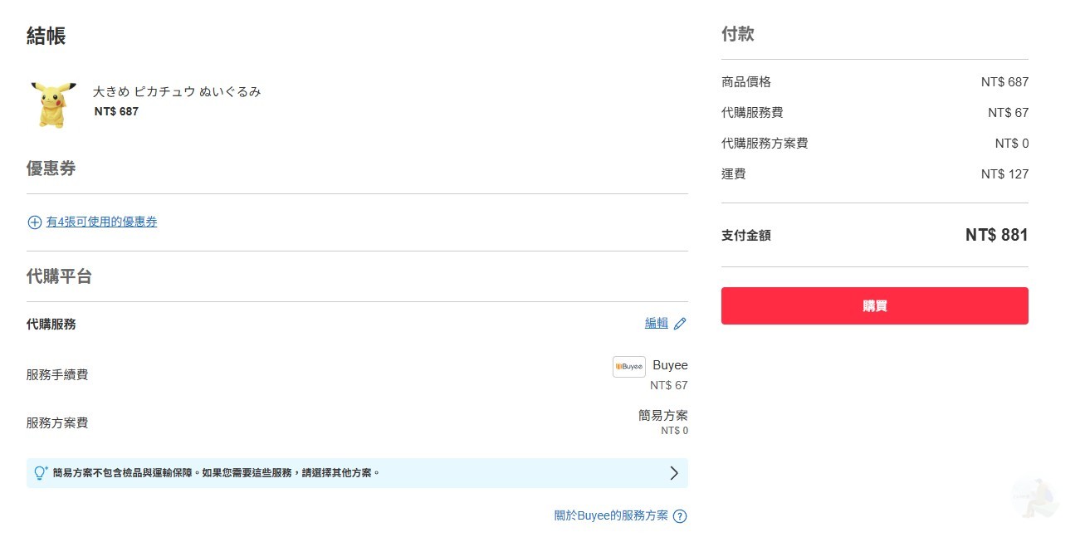1080x537 pixels.
Task: Click the question mark help icon
Action: click(680, 516)
